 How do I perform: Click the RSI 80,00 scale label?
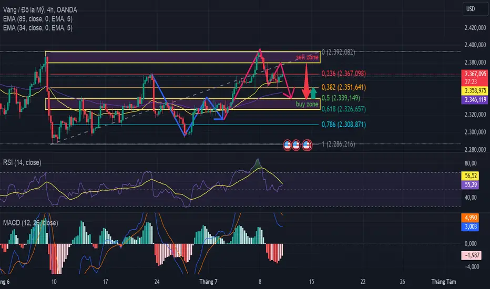[471, 163]
